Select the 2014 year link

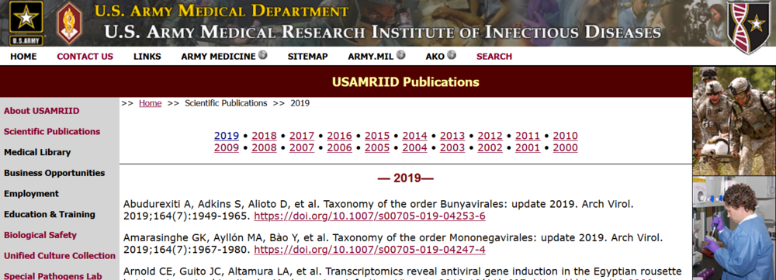pos(414,136)
